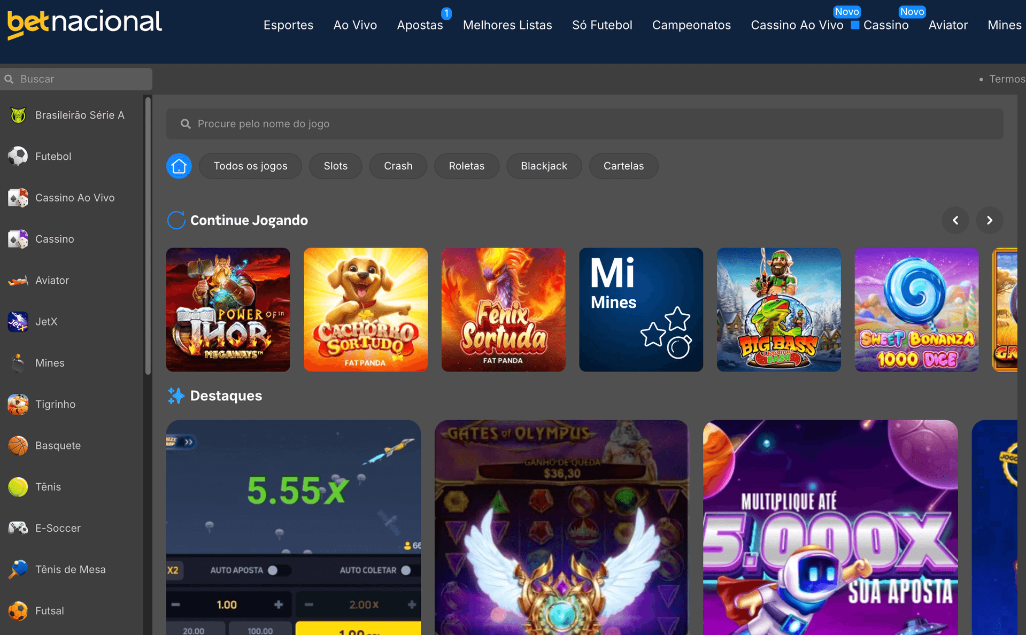The width and height of the screenshot is (1026, 635).
Task: Open Cachorro Sortudo game thumbnail
Action: (365, 309)
